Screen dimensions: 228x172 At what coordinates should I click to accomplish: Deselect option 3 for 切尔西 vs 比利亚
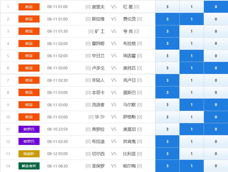pos(167,154)
